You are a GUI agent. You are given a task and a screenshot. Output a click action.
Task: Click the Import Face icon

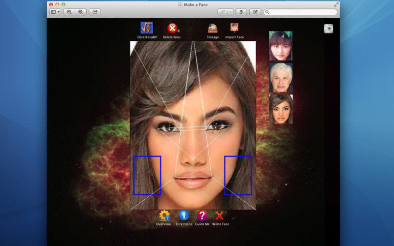point(234,28)
